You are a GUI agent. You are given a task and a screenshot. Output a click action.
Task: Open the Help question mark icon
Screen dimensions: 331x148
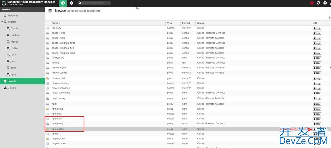click(x=325, y=3)
